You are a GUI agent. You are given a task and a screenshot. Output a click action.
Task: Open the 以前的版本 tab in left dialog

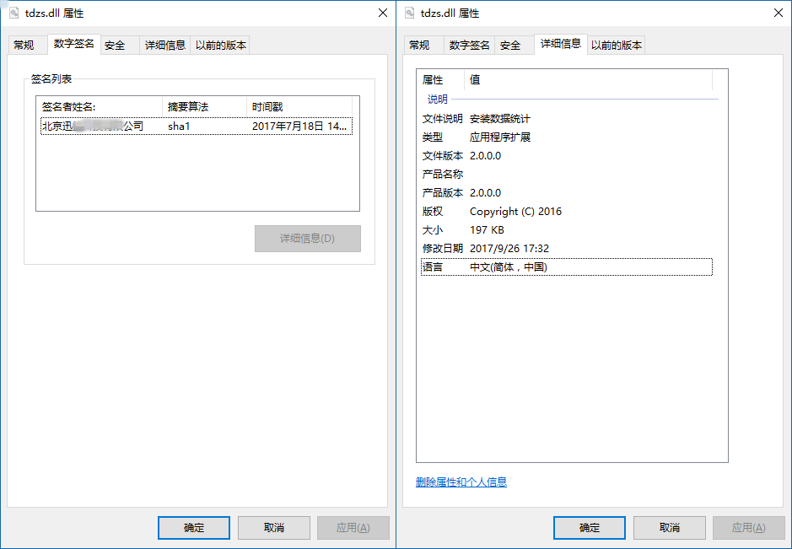223,44
